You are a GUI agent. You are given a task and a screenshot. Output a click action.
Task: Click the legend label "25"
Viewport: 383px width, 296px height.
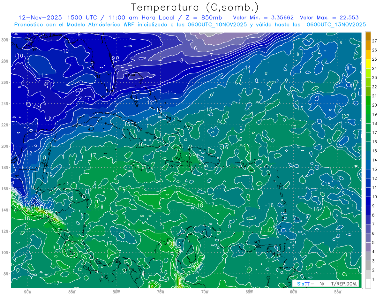[374, 59]
